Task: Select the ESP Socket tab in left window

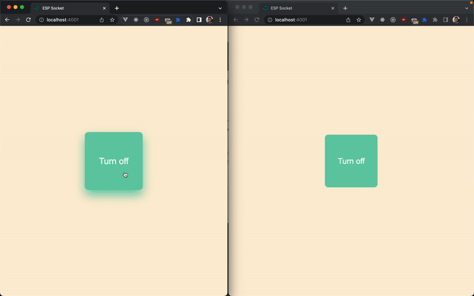Action: pyautogui.click(x=69, y=8)
